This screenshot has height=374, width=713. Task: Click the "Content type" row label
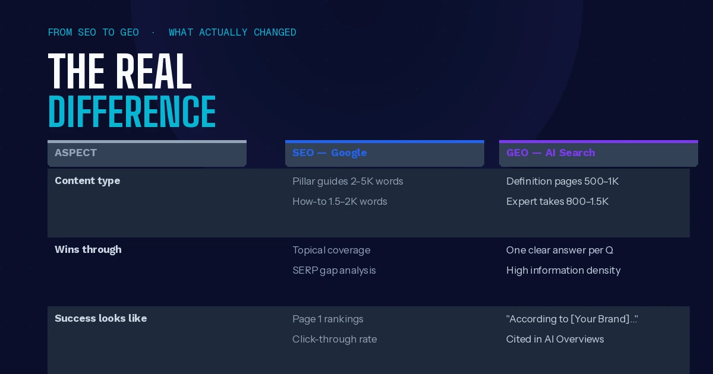(x=87, y=181)
